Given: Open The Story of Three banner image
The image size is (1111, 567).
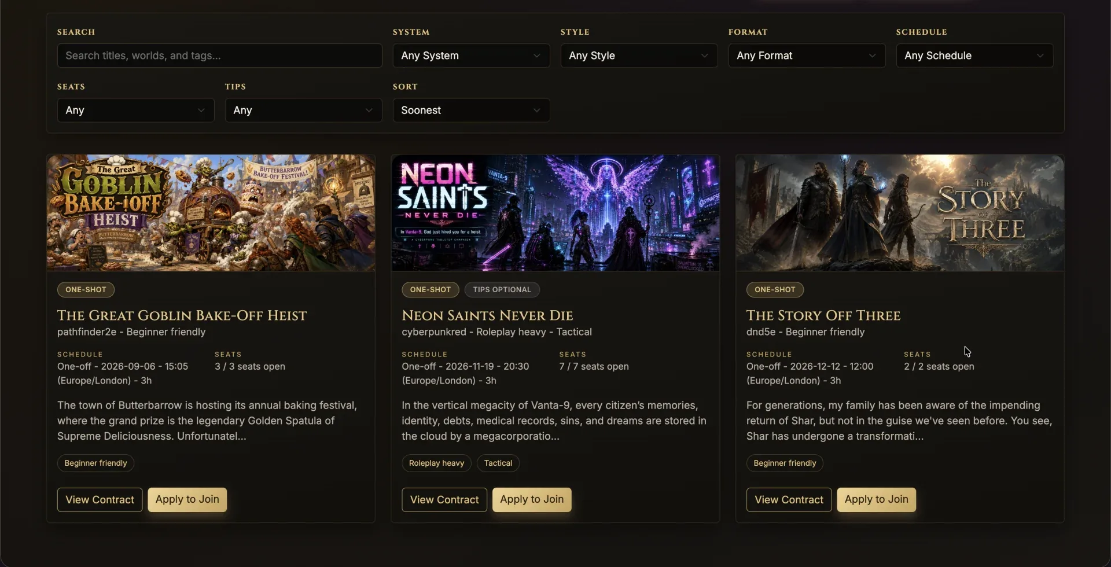Looking at the screenshot, I should tap(900, 213).
